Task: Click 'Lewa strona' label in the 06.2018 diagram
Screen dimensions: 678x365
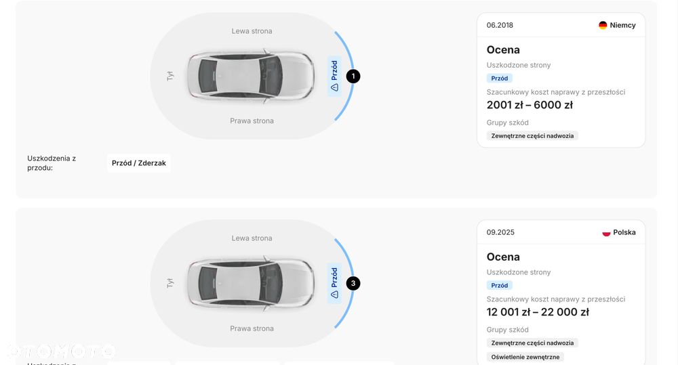Action: (252, 31)
